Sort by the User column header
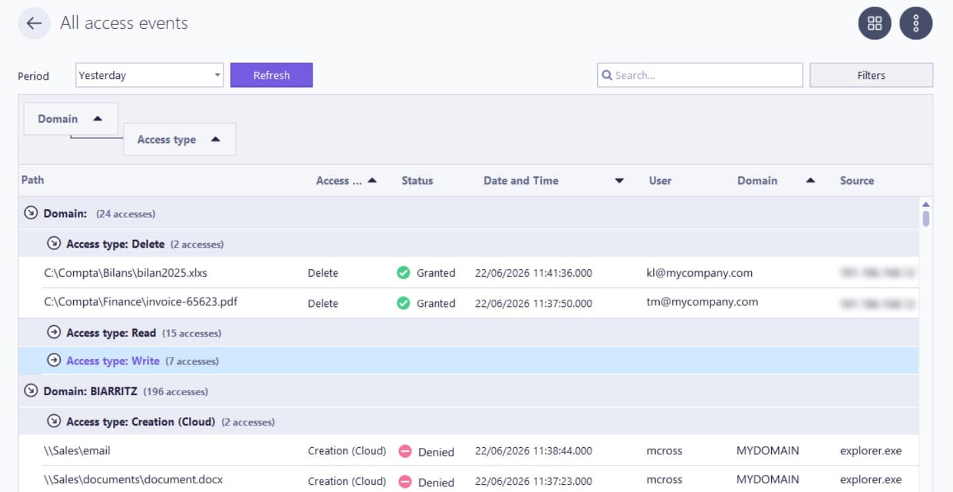The height and width of the screenshot is (492, 953). pos(660,180)
